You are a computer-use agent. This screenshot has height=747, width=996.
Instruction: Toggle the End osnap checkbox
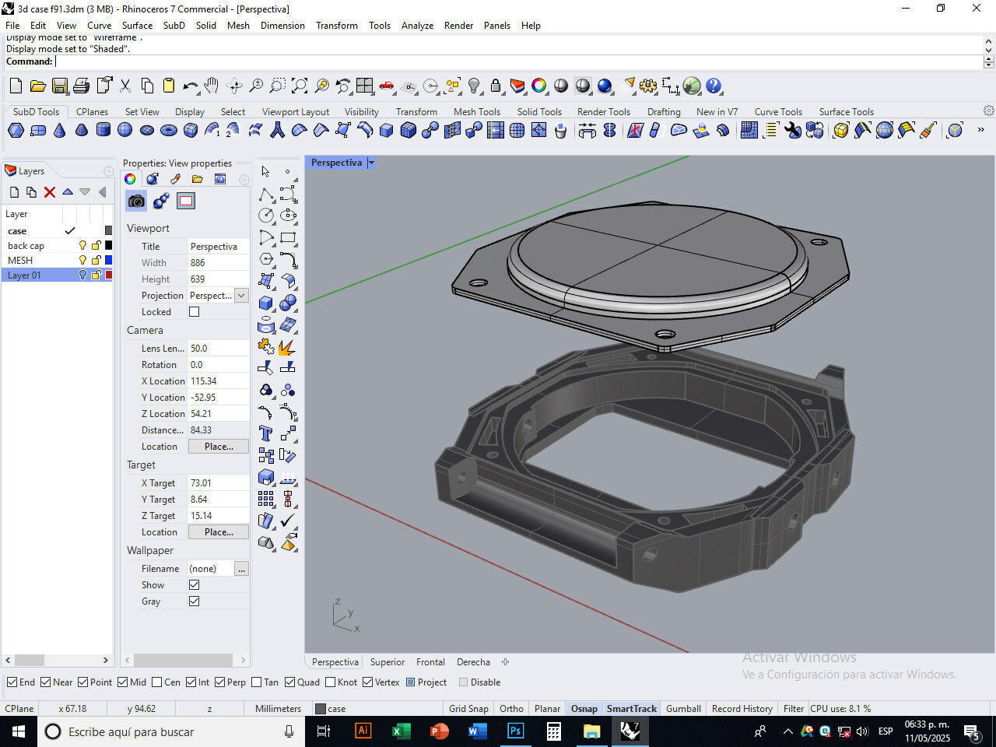point(12,682)
